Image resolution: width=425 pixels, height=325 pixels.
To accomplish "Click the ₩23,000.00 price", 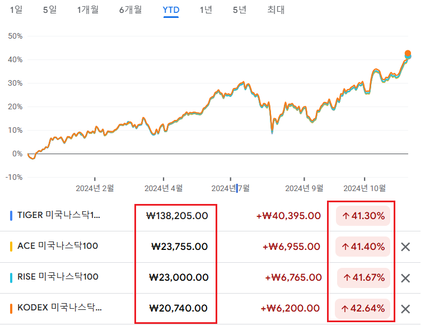I will [x=179, y=277].
